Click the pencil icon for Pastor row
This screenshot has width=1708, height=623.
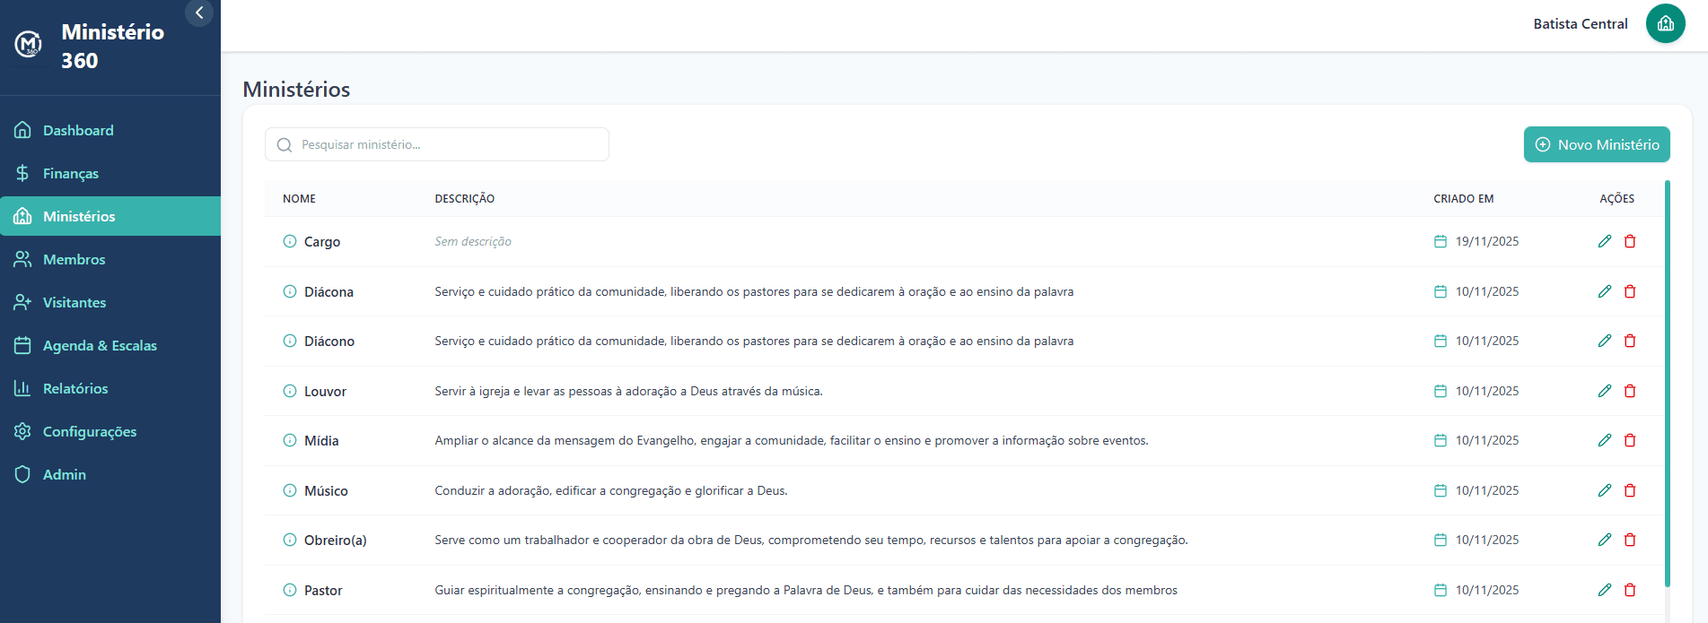pos(1605,590)
